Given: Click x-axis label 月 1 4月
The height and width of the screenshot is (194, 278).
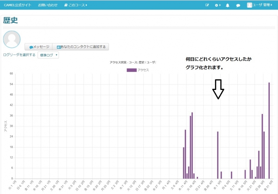Looking at the screenshot, I should pos(166,185).
